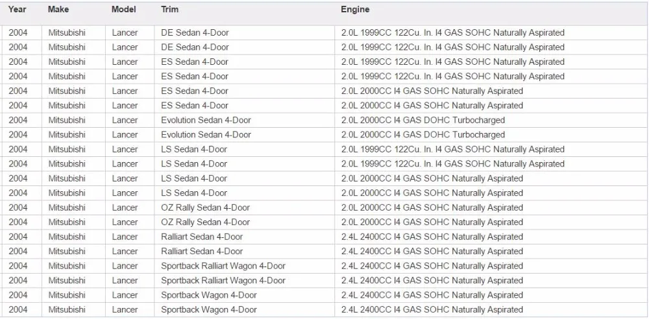The height and width of the screenshot is (319, 649).
Task: Click the second DOHC Turbocharged engine cell
Action: coord(491,134)
